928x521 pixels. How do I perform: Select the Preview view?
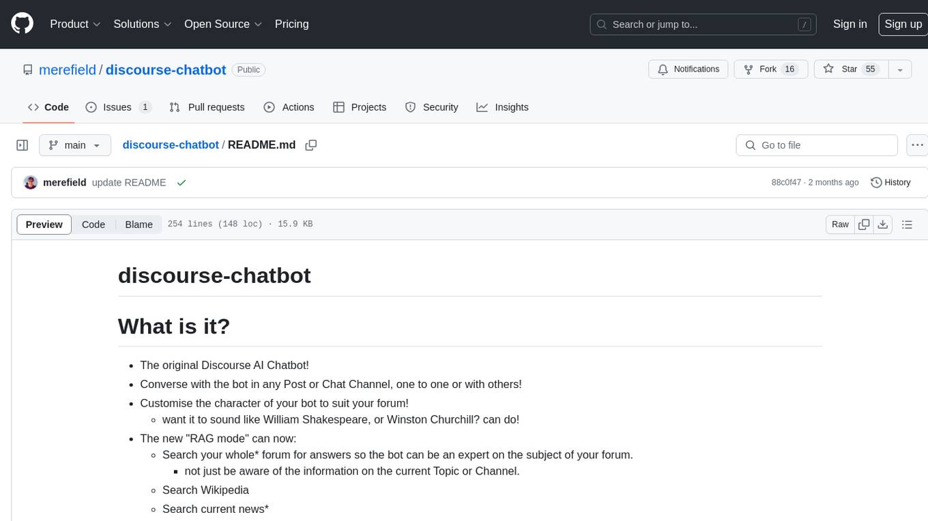tap(44, 224)
